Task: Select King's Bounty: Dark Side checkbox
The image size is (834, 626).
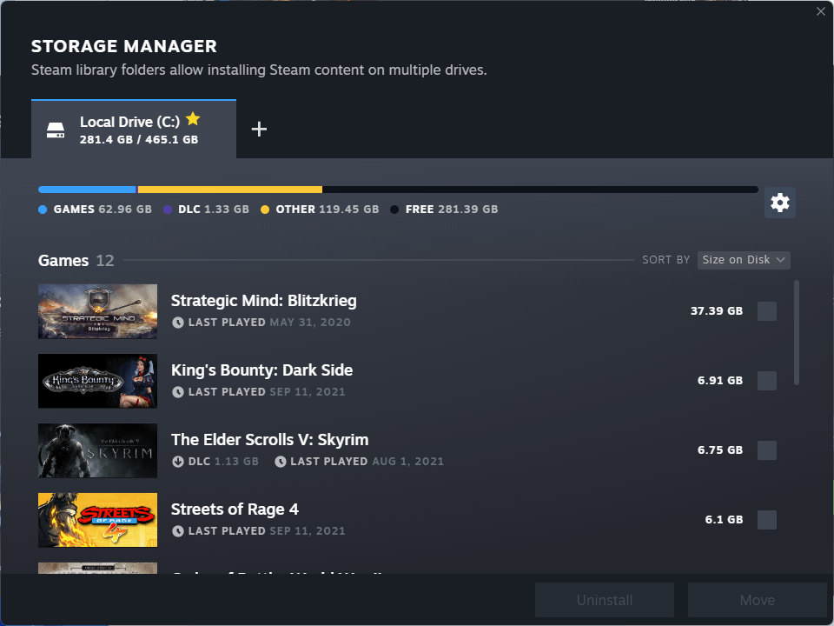Action: pyautogui.click(x=767, y=381)
